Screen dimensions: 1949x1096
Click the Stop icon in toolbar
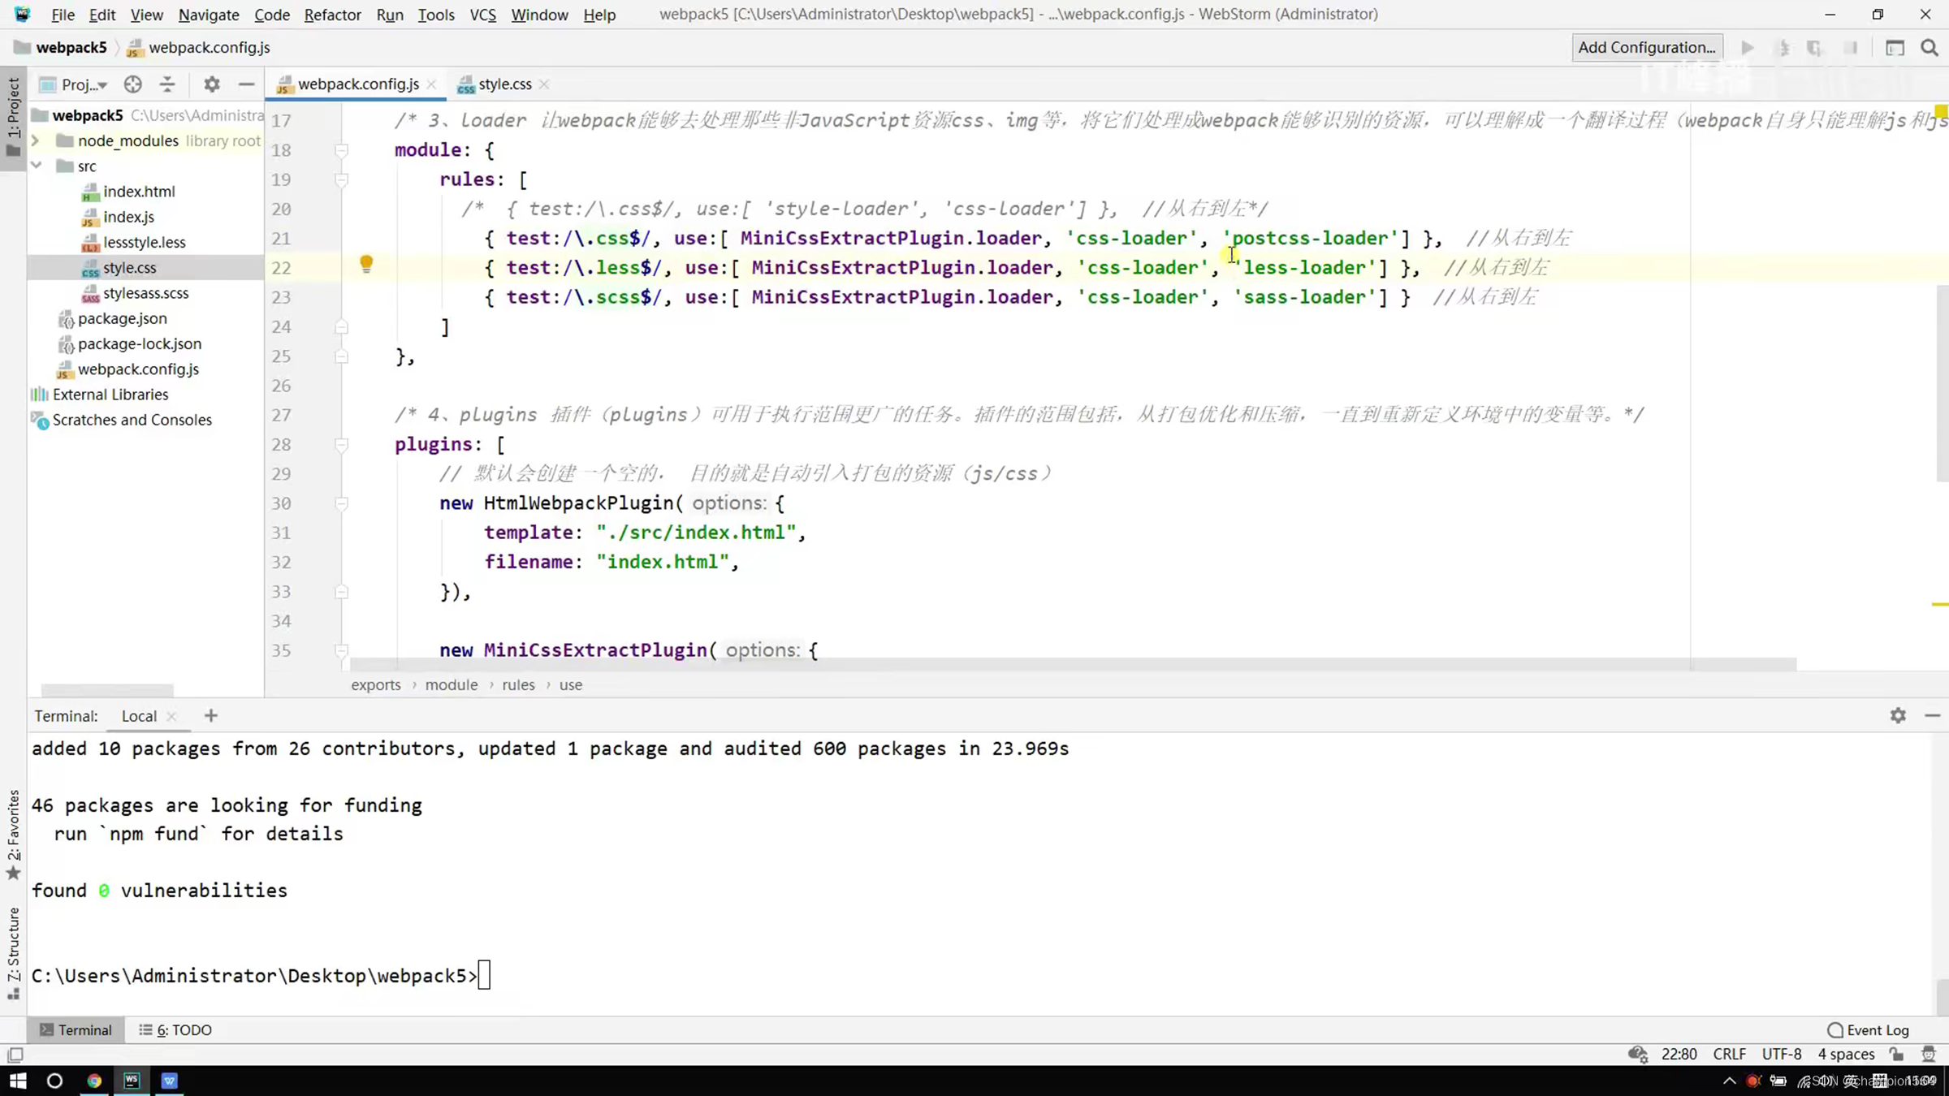(1851, 48)
